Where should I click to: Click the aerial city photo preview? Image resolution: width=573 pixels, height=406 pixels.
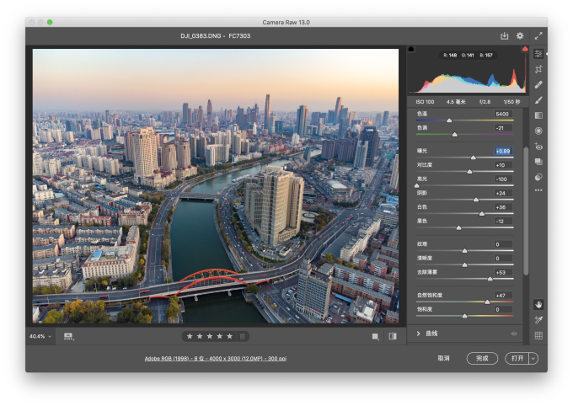click(x=216, y=186)
